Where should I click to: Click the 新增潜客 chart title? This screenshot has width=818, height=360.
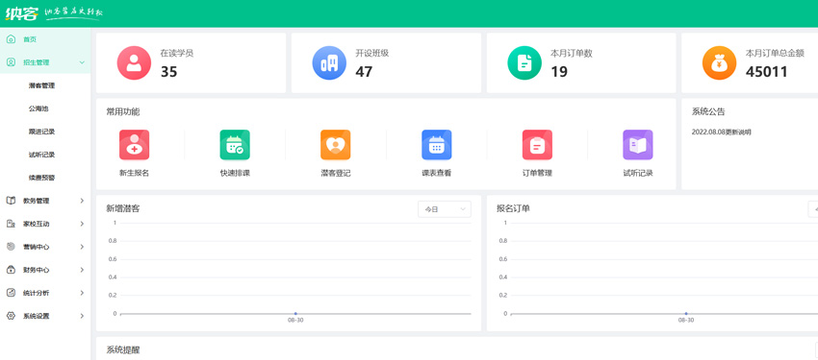tap(122, 208)
